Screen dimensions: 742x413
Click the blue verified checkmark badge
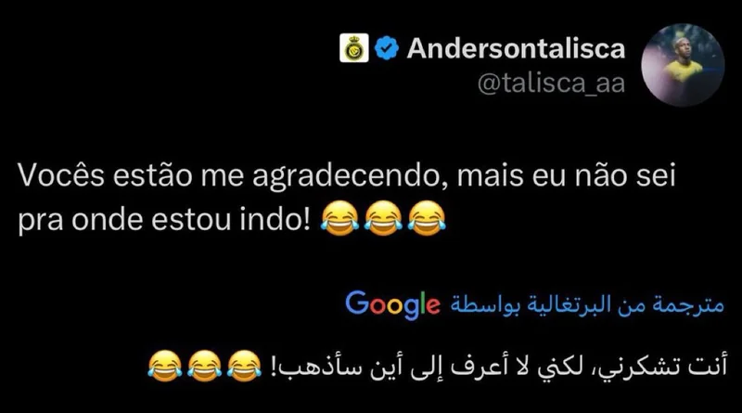387,48
